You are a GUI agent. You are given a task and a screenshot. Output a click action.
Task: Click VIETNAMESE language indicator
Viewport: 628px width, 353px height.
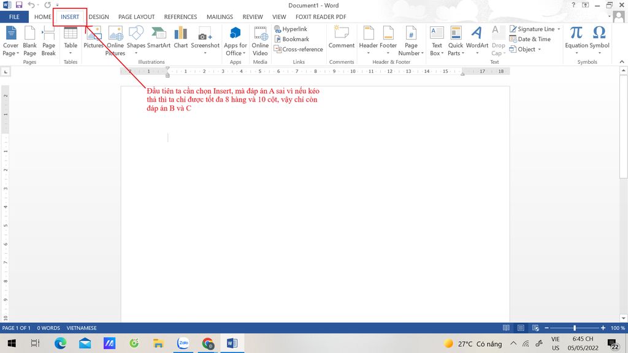point(82,328)
